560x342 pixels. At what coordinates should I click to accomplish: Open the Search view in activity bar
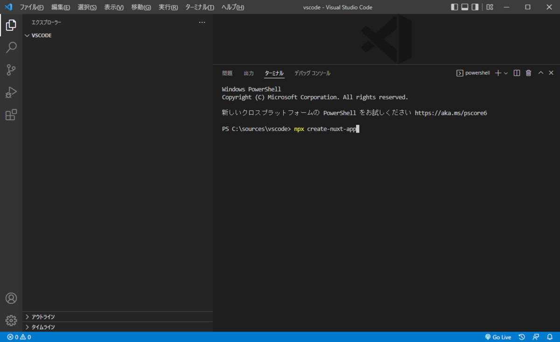point(11,48)
